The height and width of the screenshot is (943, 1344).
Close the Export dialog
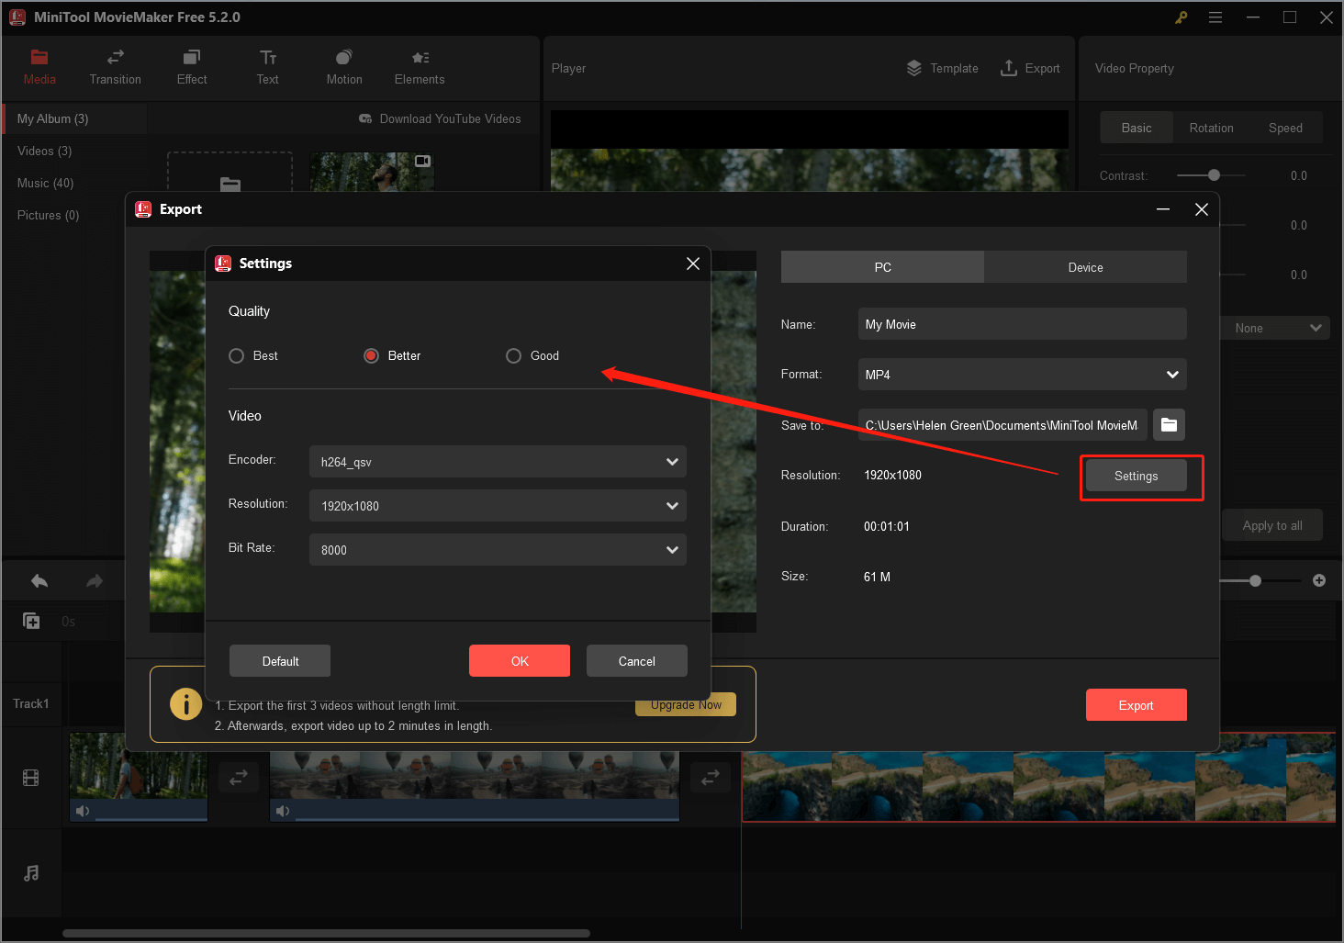(1202, 209)
